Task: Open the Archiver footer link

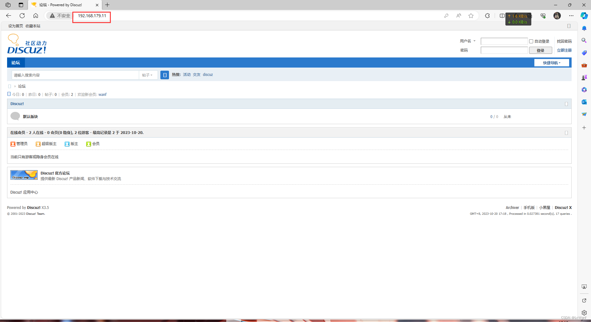Action: click(x=512, y=208)
